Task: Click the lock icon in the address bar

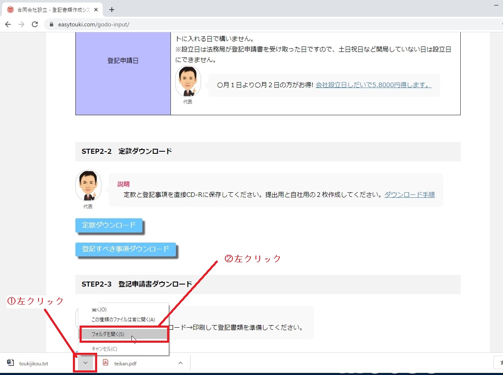Action: pos(52,24)
